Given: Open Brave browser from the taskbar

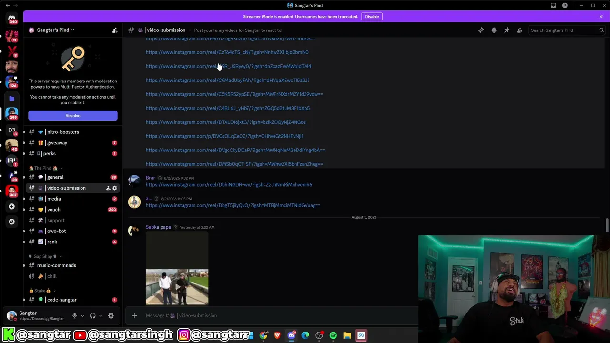Looking at the screenshot, I should 277,335.
